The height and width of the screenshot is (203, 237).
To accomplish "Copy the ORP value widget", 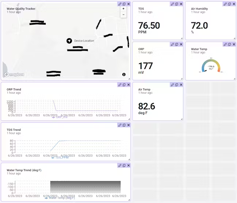I will (177, 44).
